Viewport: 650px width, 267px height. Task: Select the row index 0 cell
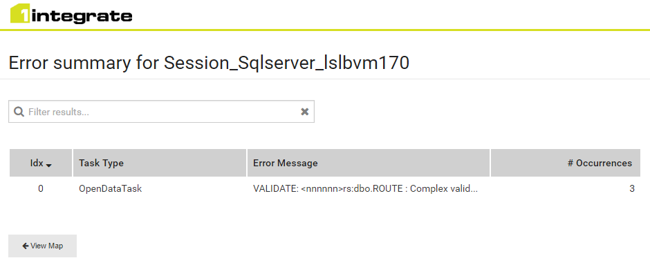[41, 189]
